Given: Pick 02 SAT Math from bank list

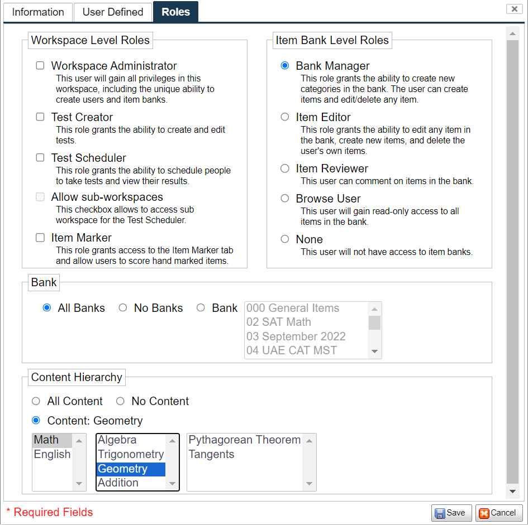Looking at the screenshot, I should pos(307,322).
